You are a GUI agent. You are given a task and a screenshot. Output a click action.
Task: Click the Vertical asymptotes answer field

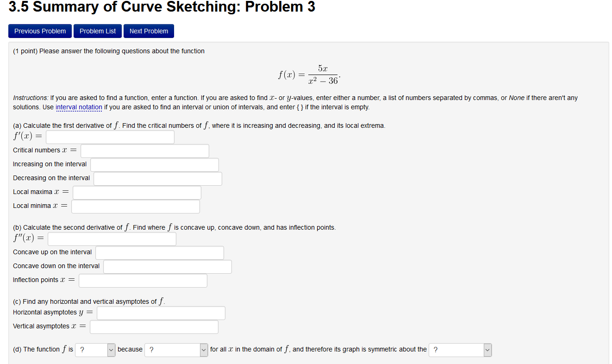[x=154, y=326]
